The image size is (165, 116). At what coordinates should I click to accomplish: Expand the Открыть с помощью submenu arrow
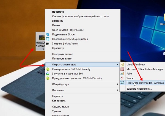pyautogui.click(x=117, y=65)
